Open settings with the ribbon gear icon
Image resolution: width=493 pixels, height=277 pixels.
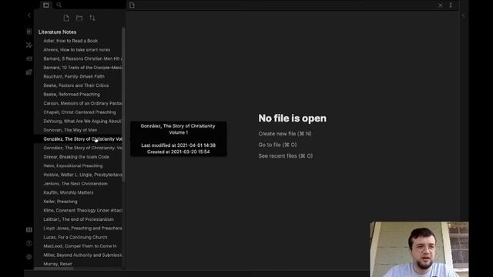(29, 257)
